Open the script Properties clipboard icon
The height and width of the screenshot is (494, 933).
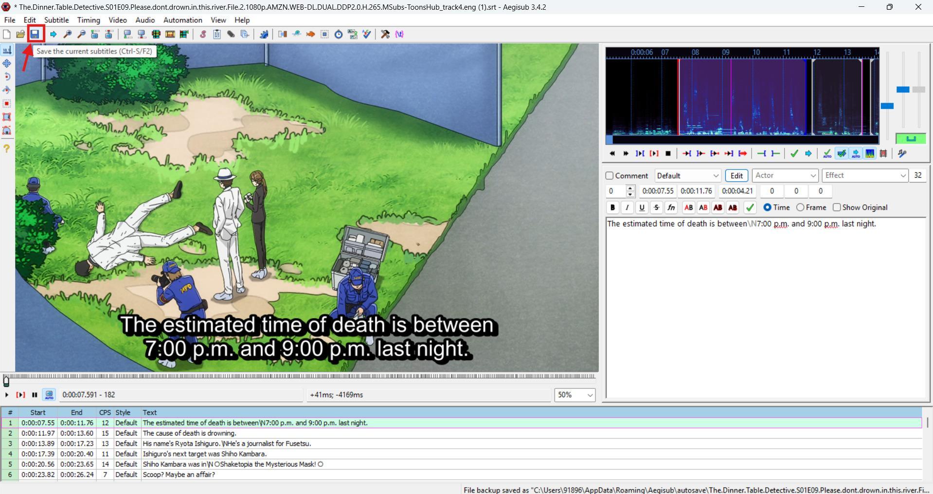[217, 34]
